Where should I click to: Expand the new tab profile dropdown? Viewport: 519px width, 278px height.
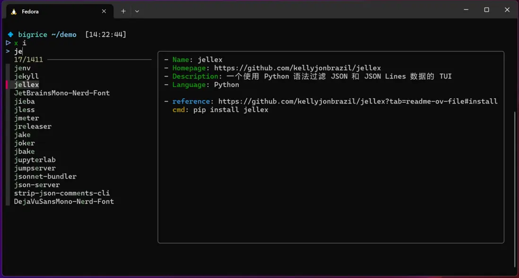point(137,11)
